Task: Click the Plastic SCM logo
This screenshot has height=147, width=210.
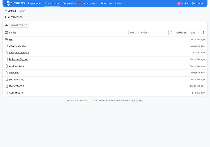Action: coord(15,3)
